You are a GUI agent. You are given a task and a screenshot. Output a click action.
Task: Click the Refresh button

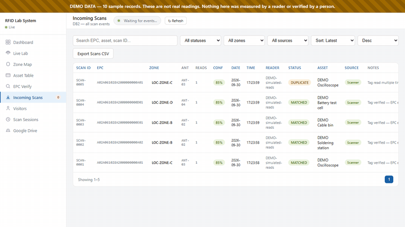(175, 21)
